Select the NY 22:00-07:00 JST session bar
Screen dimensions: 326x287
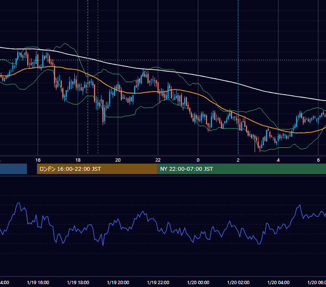tap(242, 169)
